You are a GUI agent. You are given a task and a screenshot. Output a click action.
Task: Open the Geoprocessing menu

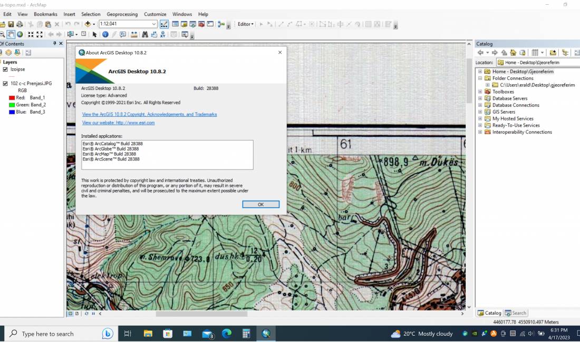point(122,14)
